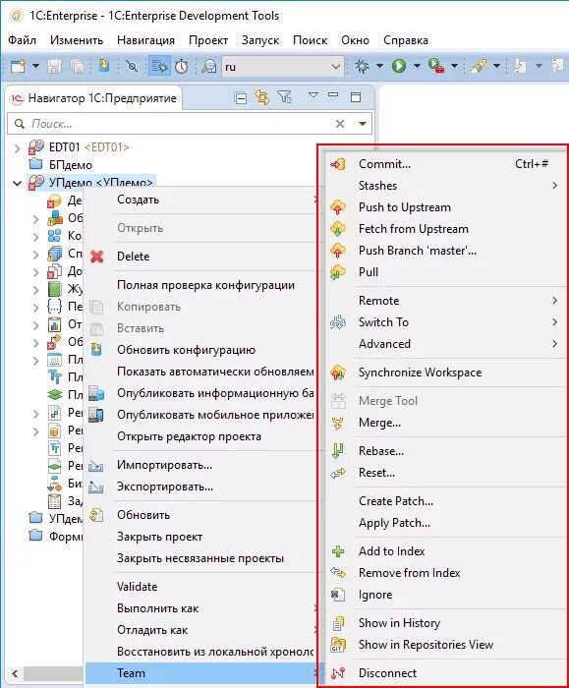
Task: Click the Switch To branch icon
Action: click(x=338, y=322)
